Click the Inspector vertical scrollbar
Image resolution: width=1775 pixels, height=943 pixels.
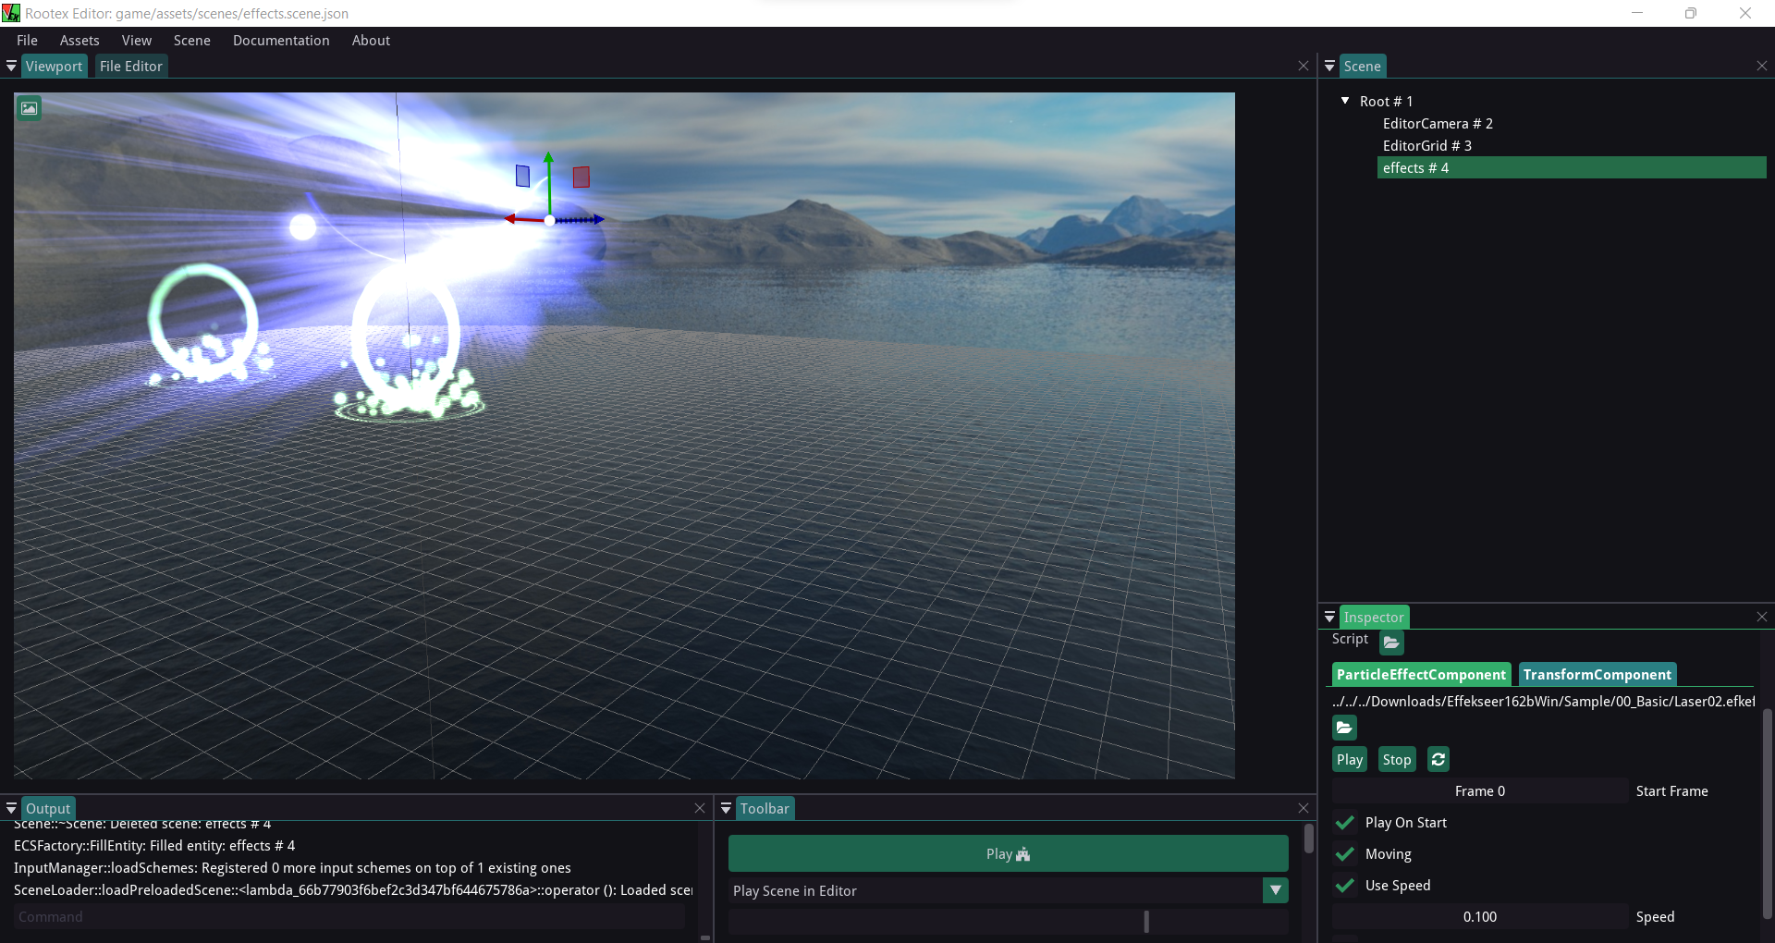(x=1768, y=814)
